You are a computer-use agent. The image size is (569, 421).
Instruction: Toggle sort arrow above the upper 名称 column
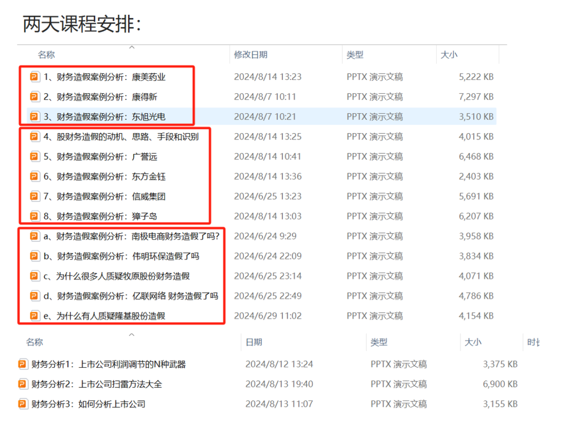point(132,47)
